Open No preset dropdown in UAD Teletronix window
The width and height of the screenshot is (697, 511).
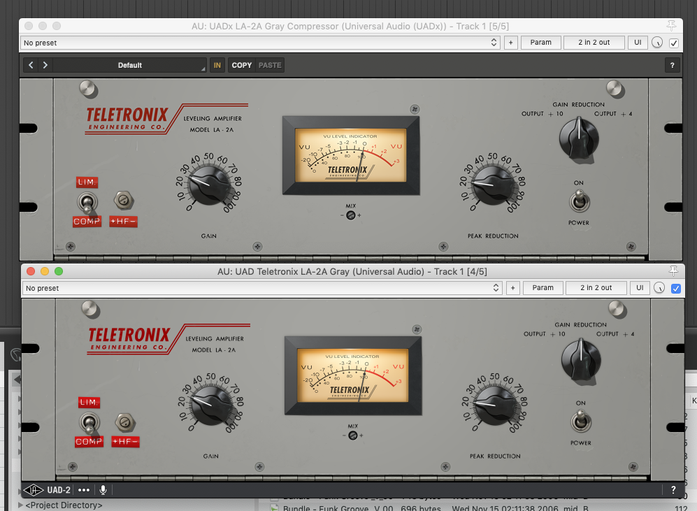pyautogui.click(x=262, y=288)
